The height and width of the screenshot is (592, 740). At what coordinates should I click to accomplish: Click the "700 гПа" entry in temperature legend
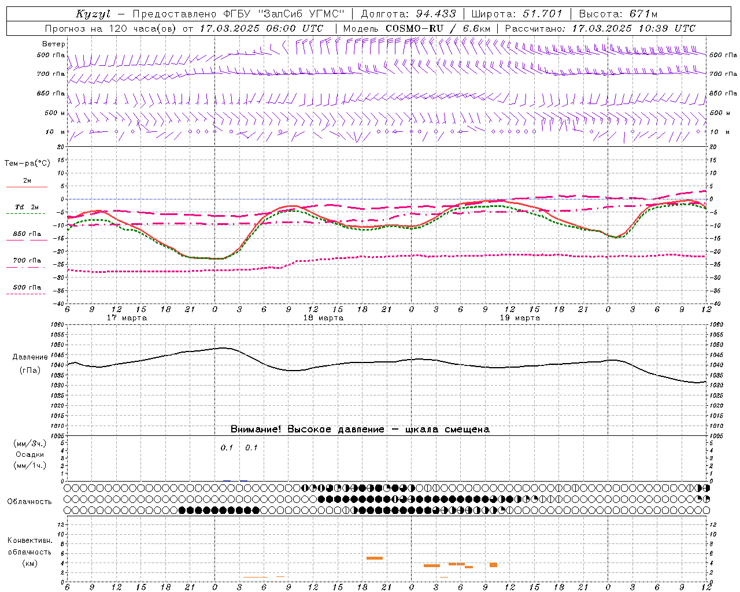pyautogui.click(x=27, y=261)
